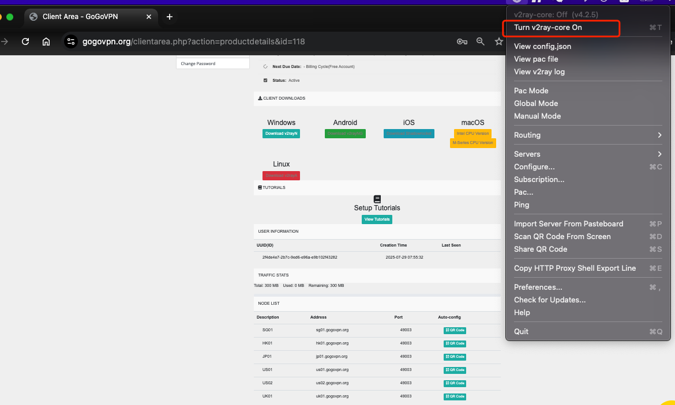Open QR Code for JP01 node

pos(455,357)
